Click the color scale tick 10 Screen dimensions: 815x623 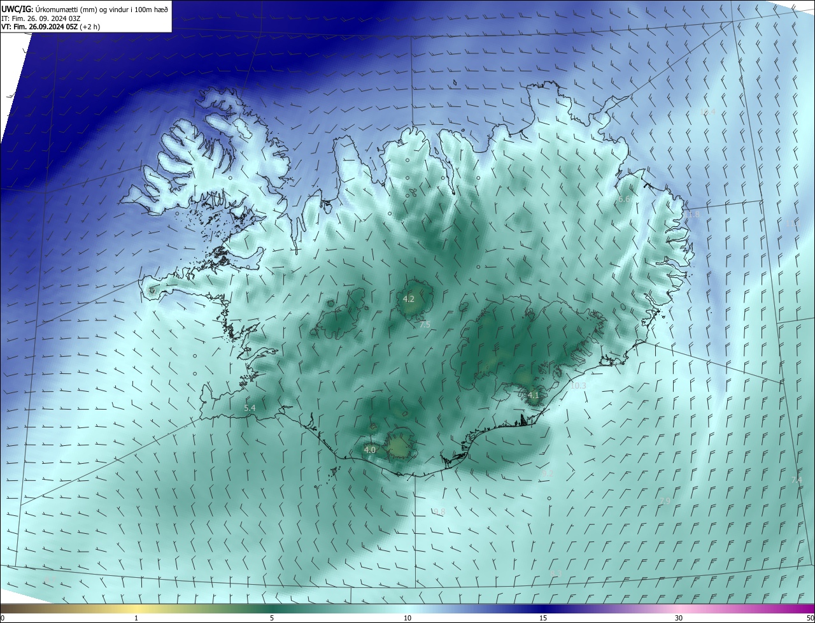coord(407,618)
